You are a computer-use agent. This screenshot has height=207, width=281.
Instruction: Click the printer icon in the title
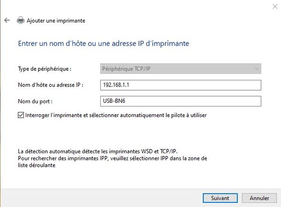(x=21, y=21)
